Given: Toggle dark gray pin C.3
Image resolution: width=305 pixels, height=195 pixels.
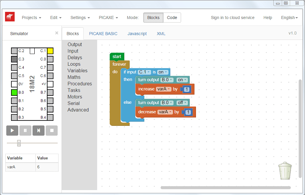Looking at the screenshot, I should (x=14, y=59).
